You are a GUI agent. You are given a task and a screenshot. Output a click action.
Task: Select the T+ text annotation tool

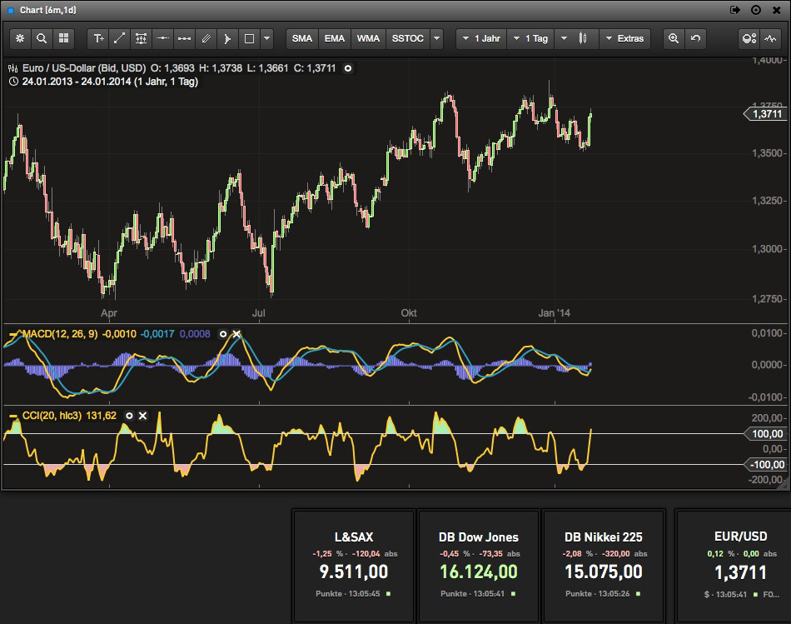click(98, 38)
